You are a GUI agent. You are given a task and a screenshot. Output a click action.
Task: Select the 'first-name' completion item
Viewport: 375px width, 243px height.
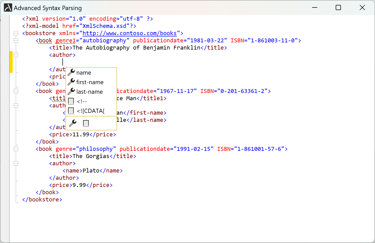point(91,82)
